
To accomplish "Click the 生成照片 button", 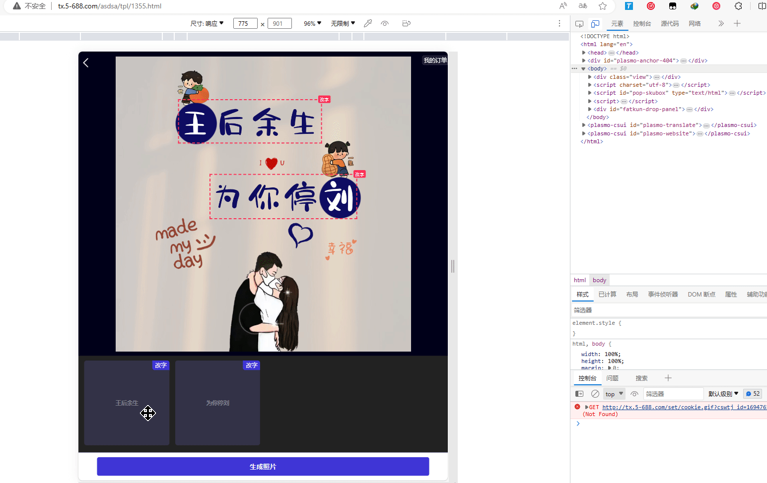I will [263, 467].
